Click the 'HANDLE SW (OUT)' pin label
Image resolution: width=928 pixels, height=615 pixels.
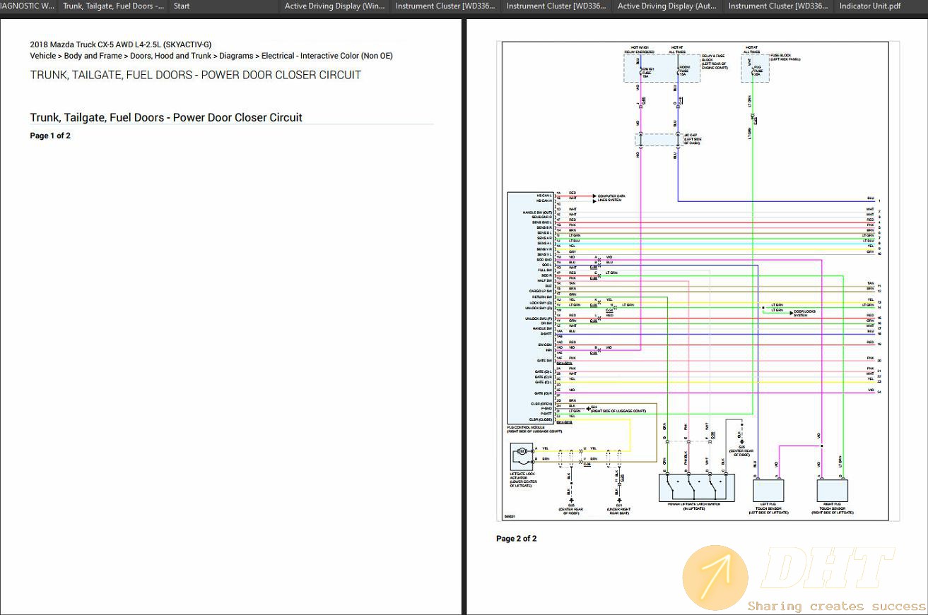coord(538,212)
